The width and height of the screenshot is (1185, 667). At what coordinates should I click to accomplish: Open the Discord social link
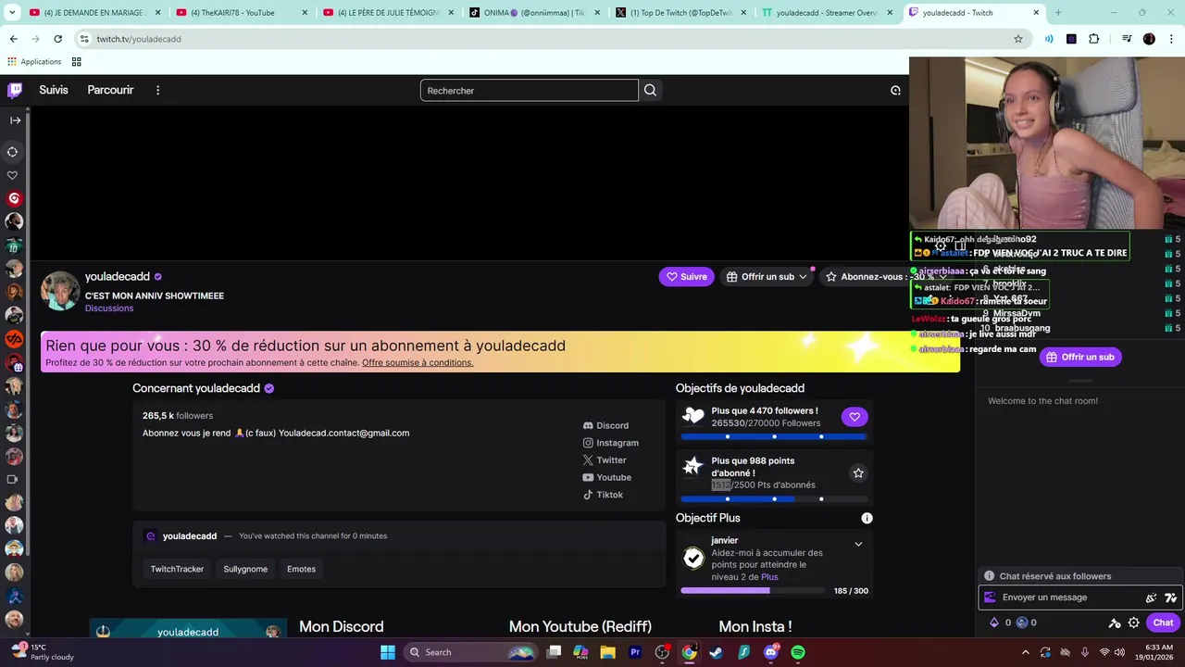(605, 425)
